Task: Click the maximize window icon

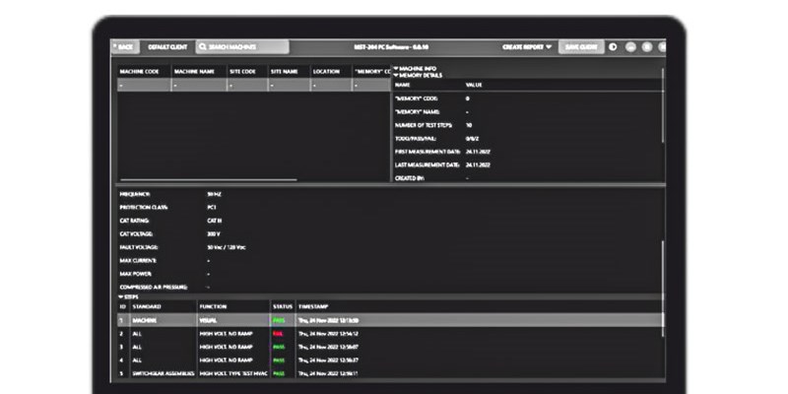Action: pyautogui.click(x=645, y=46)
